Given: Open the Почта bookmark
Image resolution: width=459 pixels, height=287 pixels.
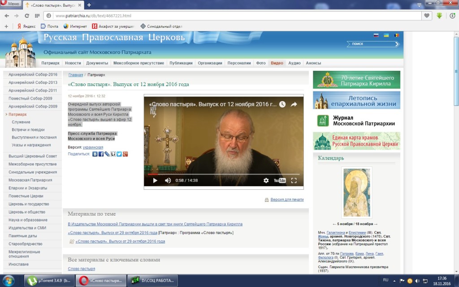Looking at the screenshot, I should (x=49, y=26).
